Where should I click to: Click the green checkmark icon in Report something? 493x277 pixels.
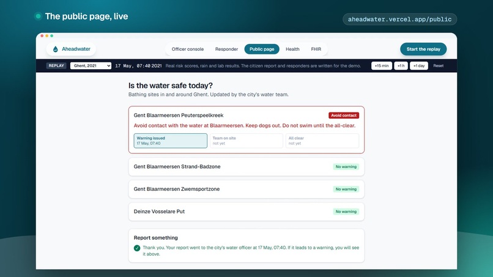pyautogui.click(x=137, y=248)
